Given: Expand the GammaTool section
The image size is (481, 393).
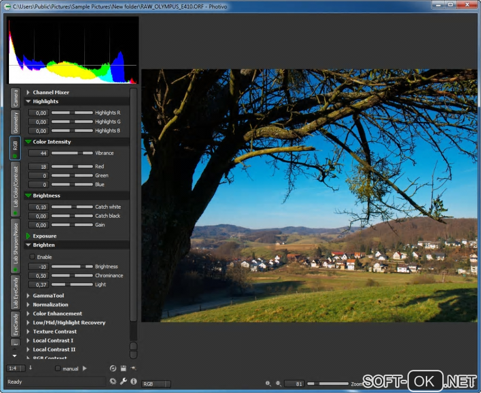Looking at the screenshot, I should pyautogui.click(x=28, y=295).
